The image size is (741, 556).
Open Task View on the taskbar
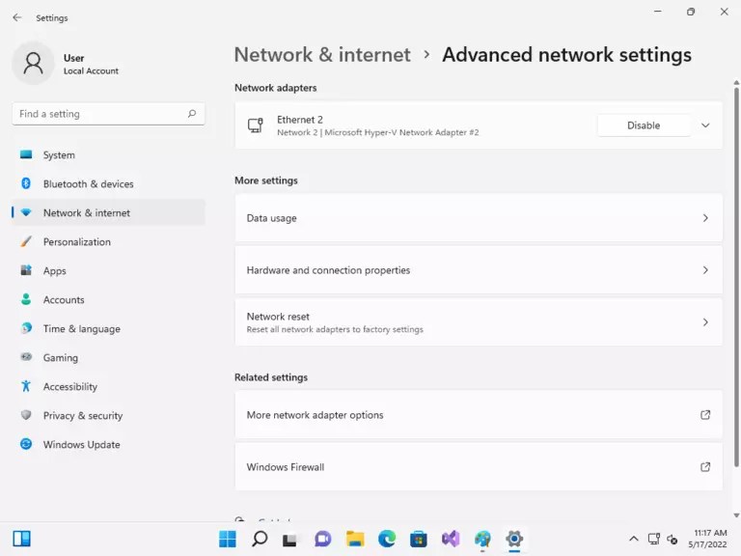290,539
